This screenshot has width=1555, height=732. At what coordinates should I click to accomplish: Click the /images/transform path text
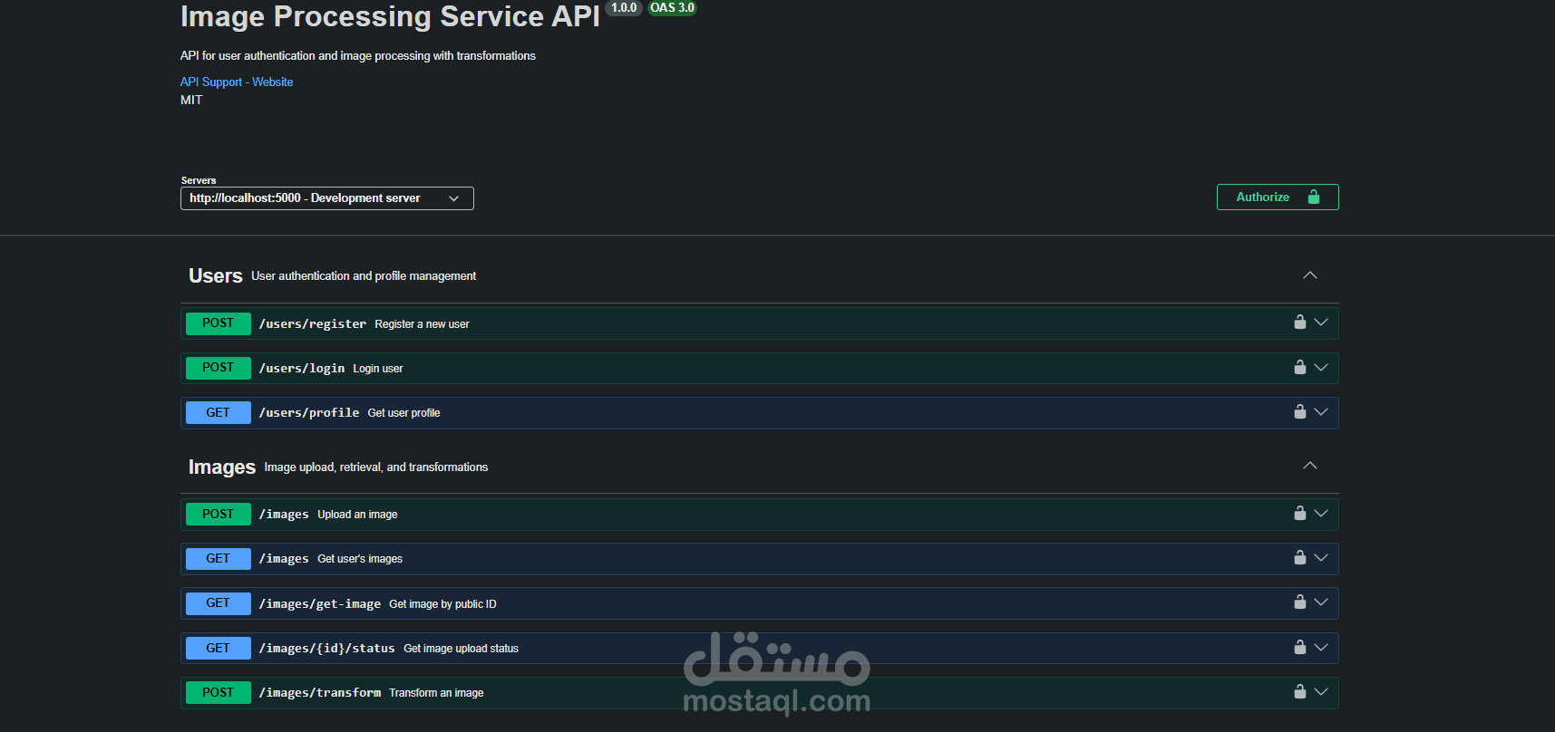[320, 693]
